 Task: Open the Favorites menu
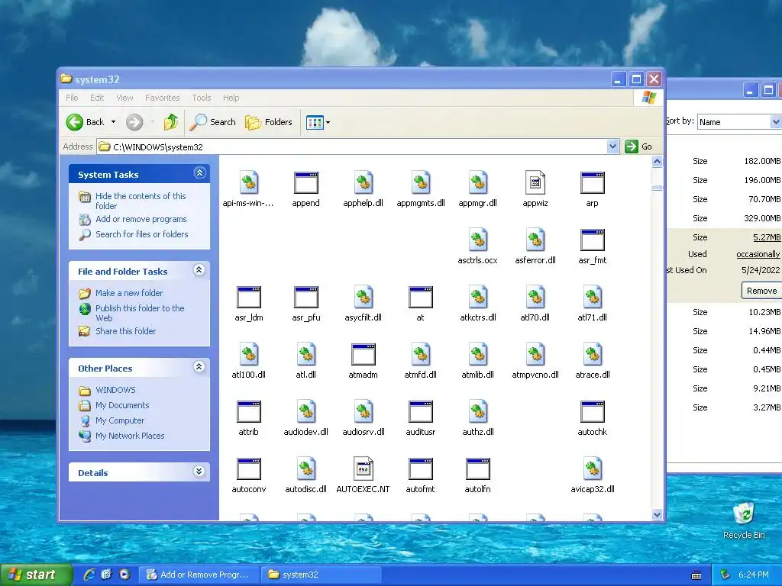[162, 98]
